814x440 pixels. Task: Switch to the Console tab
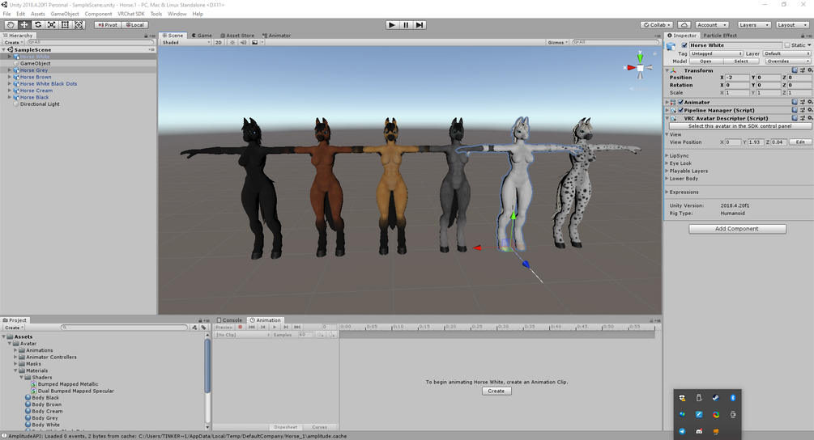tap(229, 320)
